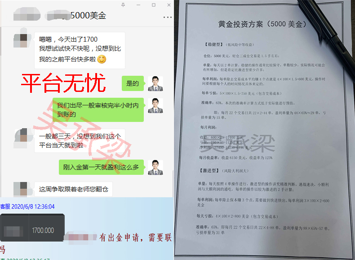Click the timestamp '客服 2020/6/8 12:36:04'
Viewport: 355px width, 260px height.
[x=27, y=207]
